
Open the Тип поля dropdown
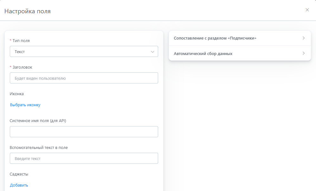pos(84,52)
